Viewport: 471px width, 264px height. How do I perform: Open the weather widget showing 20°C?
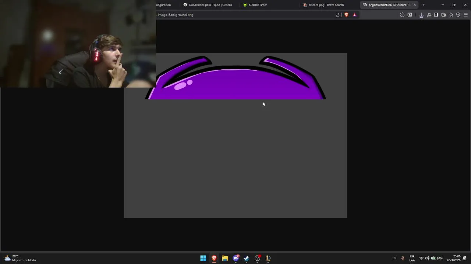(x=20, y=258)
